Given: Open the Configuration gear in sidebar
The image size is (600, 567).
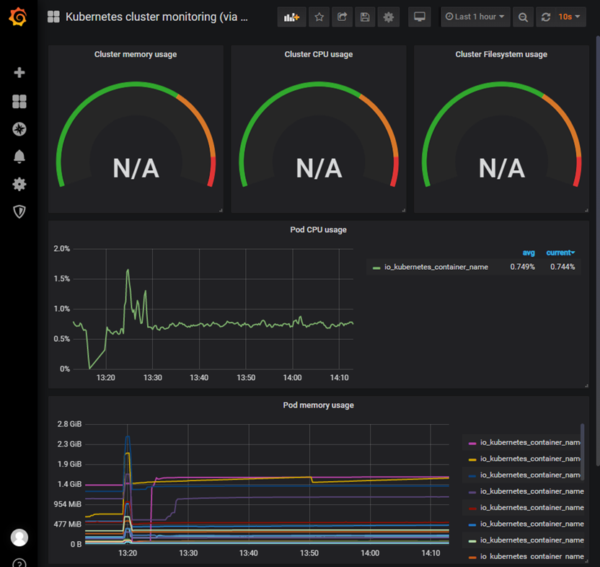Looking at the screenshot, I should (19, 184).
